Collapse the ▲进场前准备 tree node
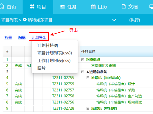Image resolution: width=153 pixels, height=114 pixels. click(82, 72)
